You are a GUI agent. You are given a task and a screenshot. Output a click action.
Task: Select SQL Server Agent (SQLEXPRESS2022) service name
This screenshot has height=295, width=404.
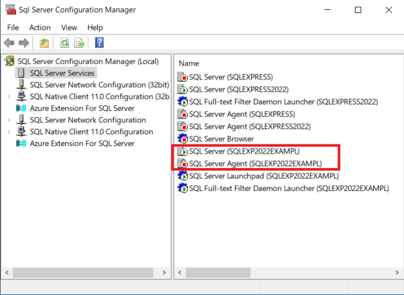(x=250, y=126)
